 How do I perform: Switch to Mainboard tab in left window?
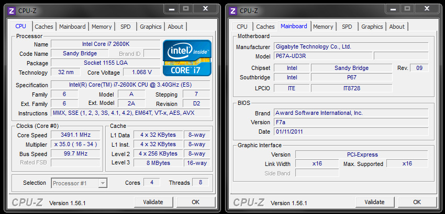pyautogui.click(x=72, y=27)
